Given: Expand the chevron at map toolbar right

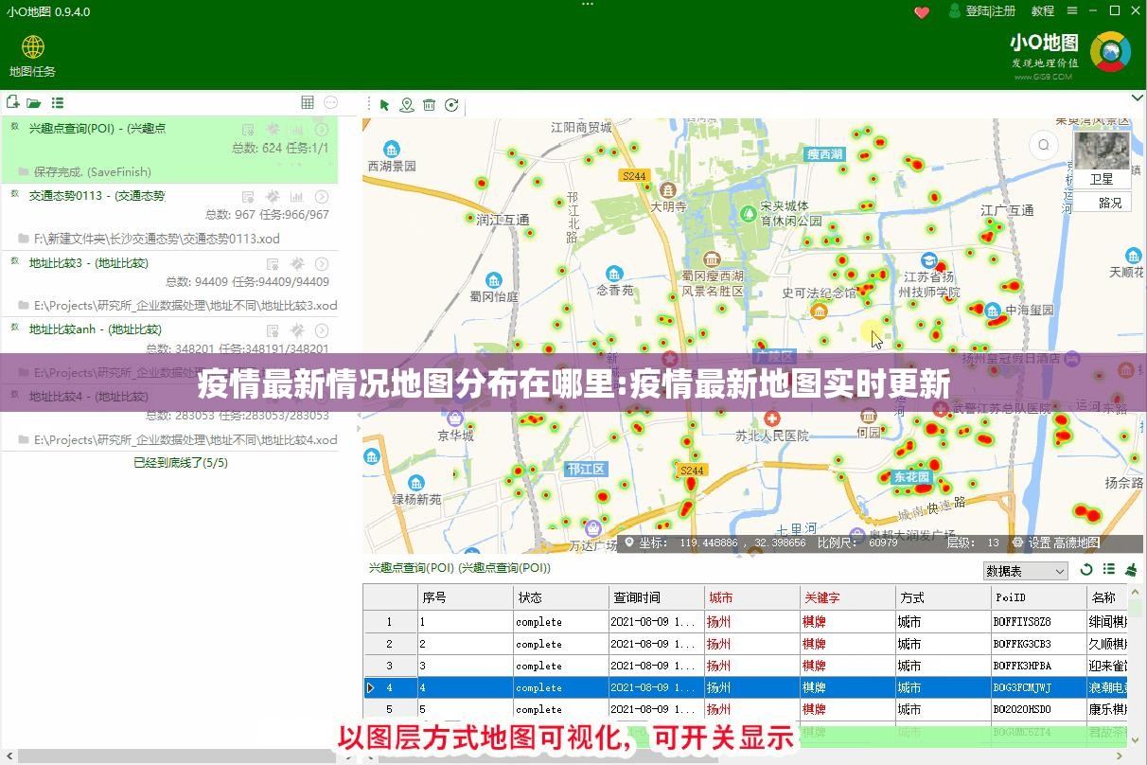Looking at the screenshot, I should tap(1136, 98).
